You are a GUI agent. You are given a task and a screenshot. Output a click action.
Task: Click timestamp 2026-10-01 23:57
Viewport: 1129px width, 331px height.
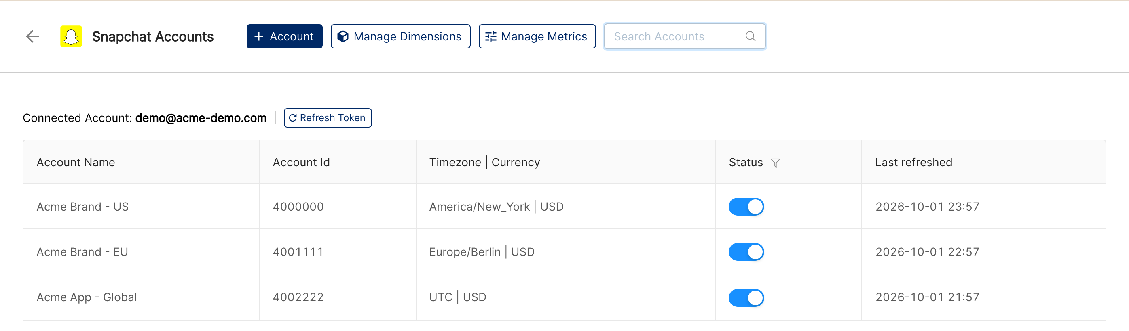[x=927, y=207]
